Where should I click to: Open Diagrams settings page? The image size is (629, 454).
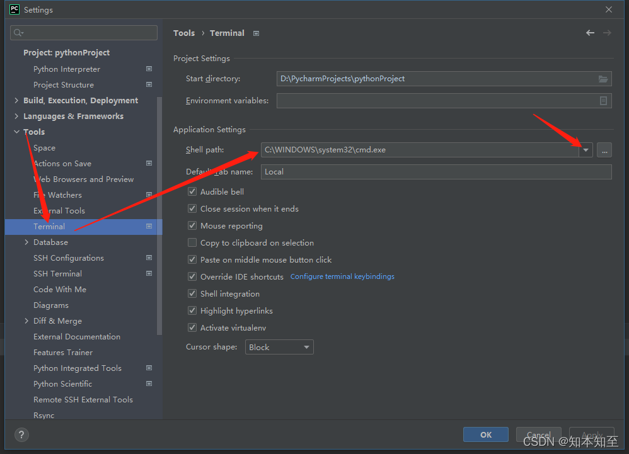coord(51,305)
